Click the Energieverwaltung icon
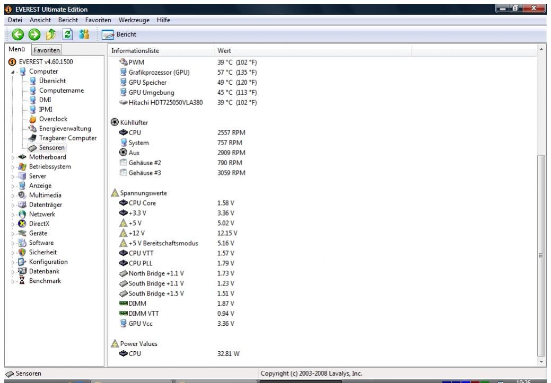The image size is (551, 383). [33, 129]
